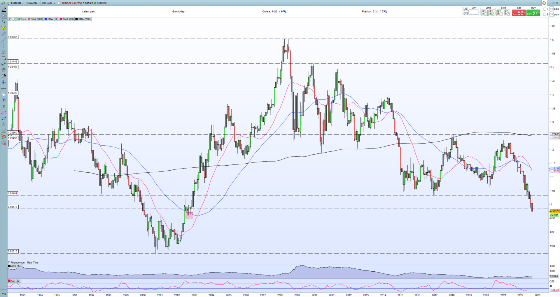Click the 0.82310 horizontal line label
The image size is (560, 297).
(13, 251)
